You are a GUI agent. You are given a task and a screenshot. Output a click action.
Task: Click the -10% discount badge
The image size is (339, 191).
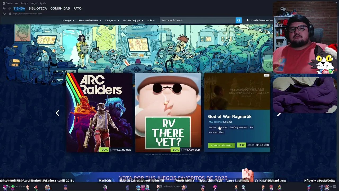point(175,150)
